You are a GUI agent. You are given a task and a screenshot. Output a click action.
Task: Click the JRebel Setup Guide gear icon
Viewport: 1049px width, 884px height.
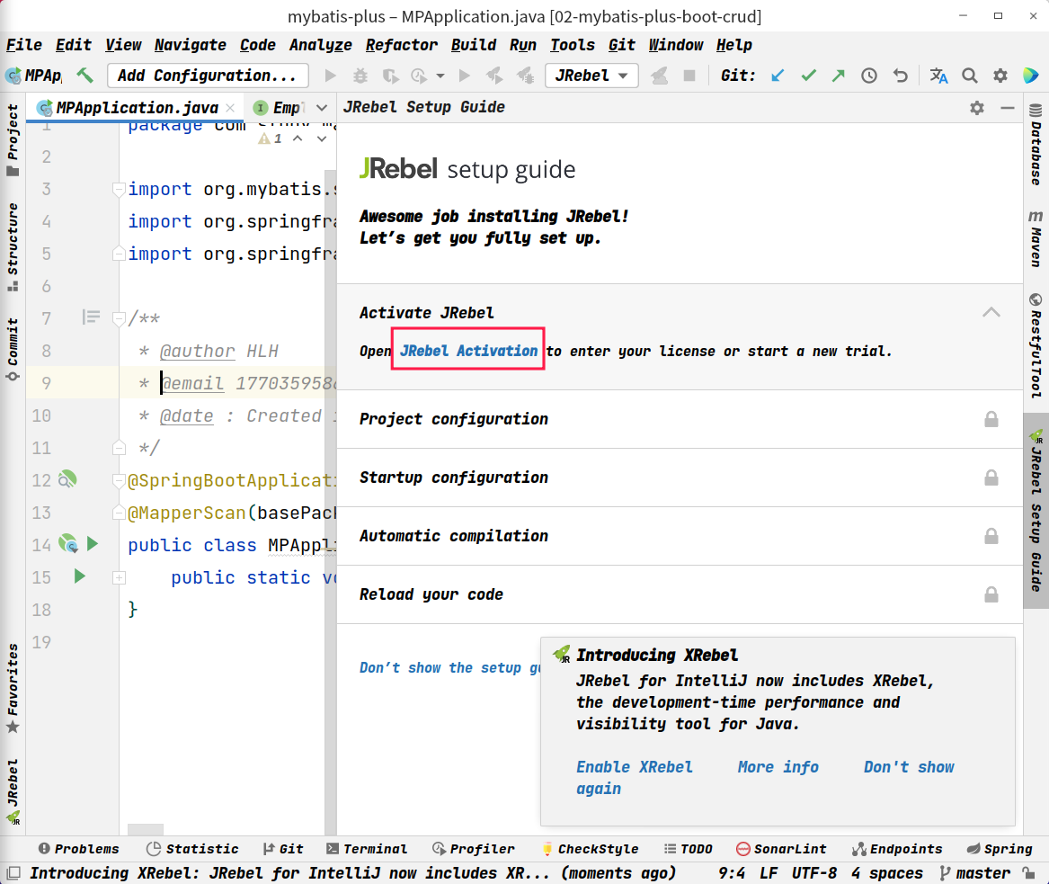click(x=977, y=108)
